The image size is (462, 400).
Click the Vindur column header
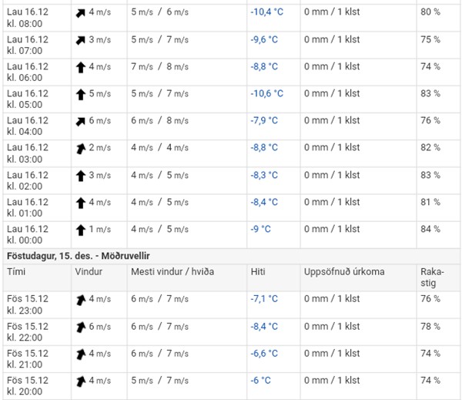point(89,272)
